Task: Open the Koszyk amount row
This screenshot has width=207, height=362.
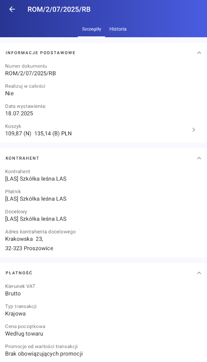Action: [x=103, y=130]
